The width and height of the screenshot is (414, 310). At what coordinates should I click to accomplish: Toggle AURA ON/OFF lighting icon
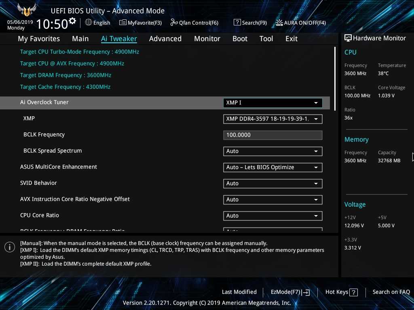tap(279, 23)
